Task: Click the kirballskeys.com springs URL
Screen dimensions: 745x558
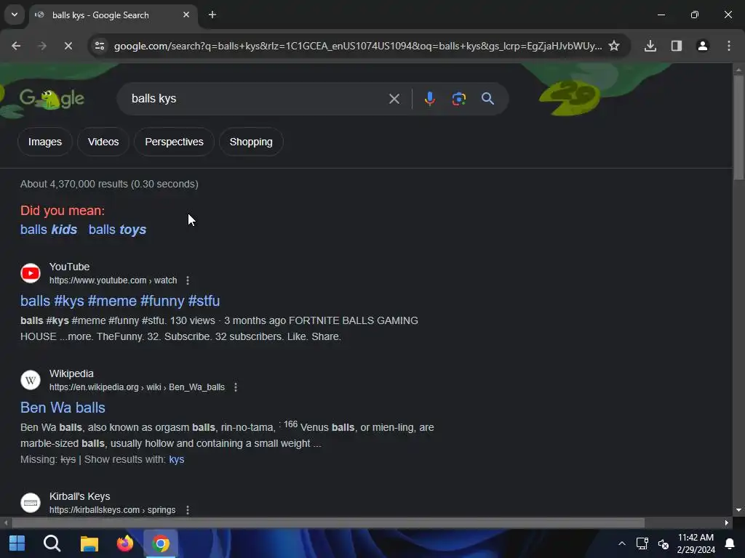Action: 112,510
